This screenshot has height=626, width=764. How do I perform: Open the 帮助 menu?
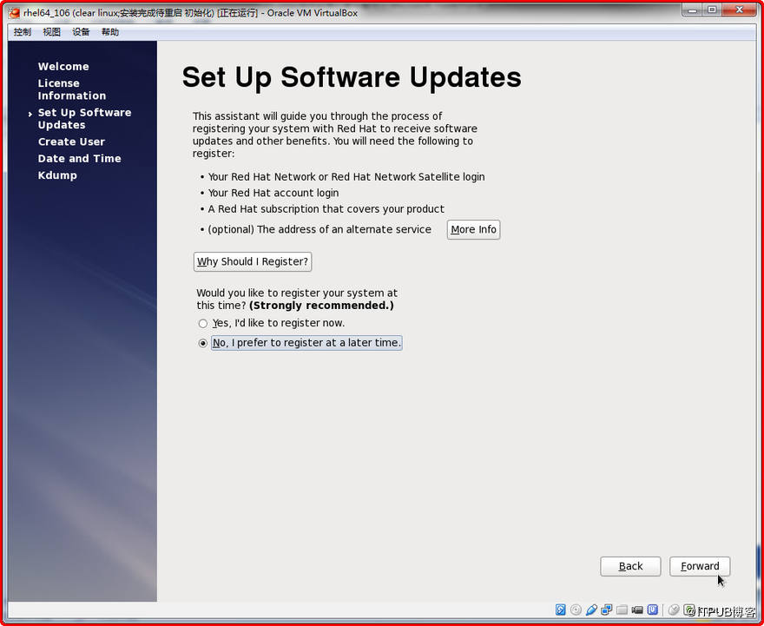pyautogui.click(x=109, y=31)
